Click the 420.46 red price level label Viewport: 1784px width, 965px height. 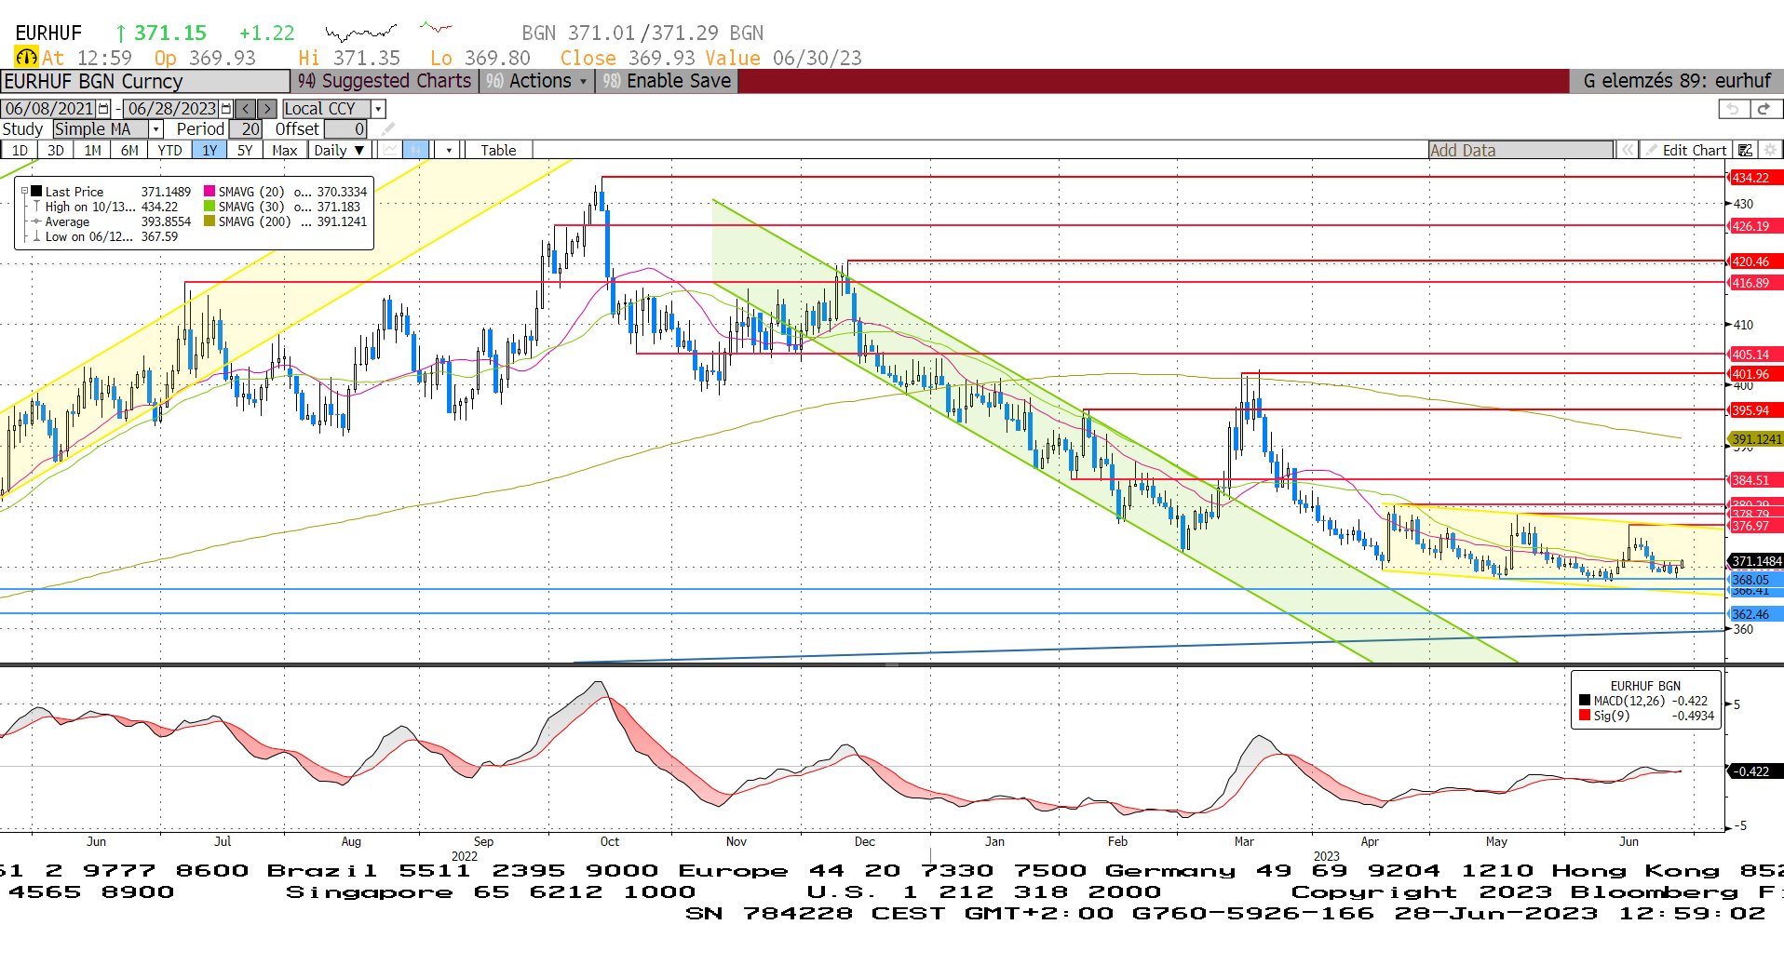tap(1754, 261)
